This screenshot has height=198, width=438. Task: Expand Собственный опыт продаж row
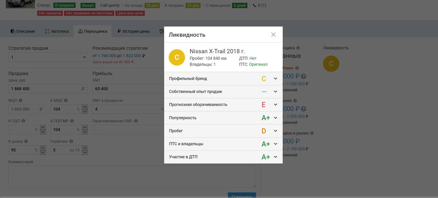(x=276, y=92)
